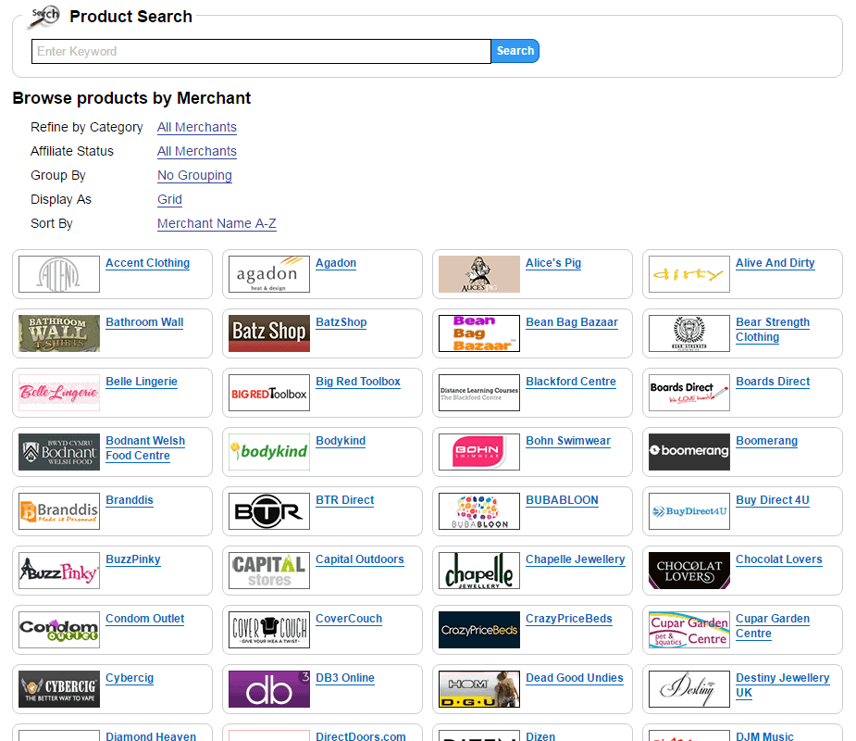The width and height of the screenshot is (856, 741).
Task: Go to the Destiny Jewellery UK link
Action: [x=783, y=685]
